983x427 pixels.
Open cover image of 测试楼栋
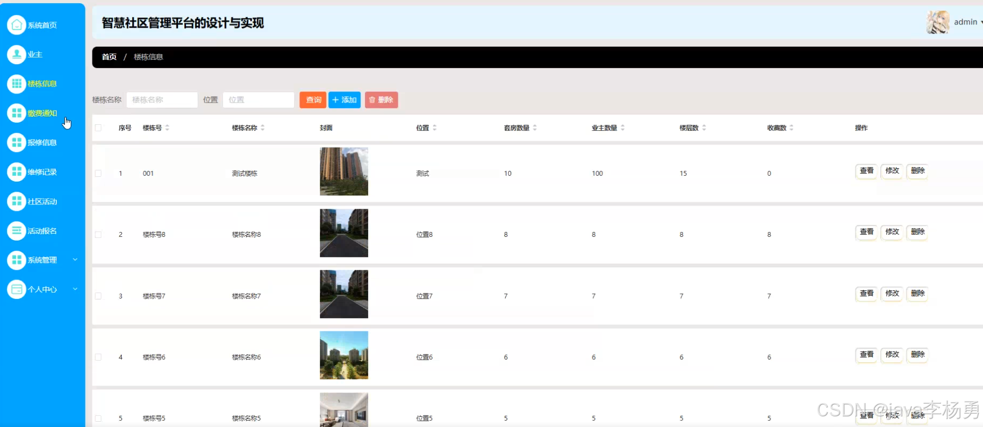[x=344, y=172]
